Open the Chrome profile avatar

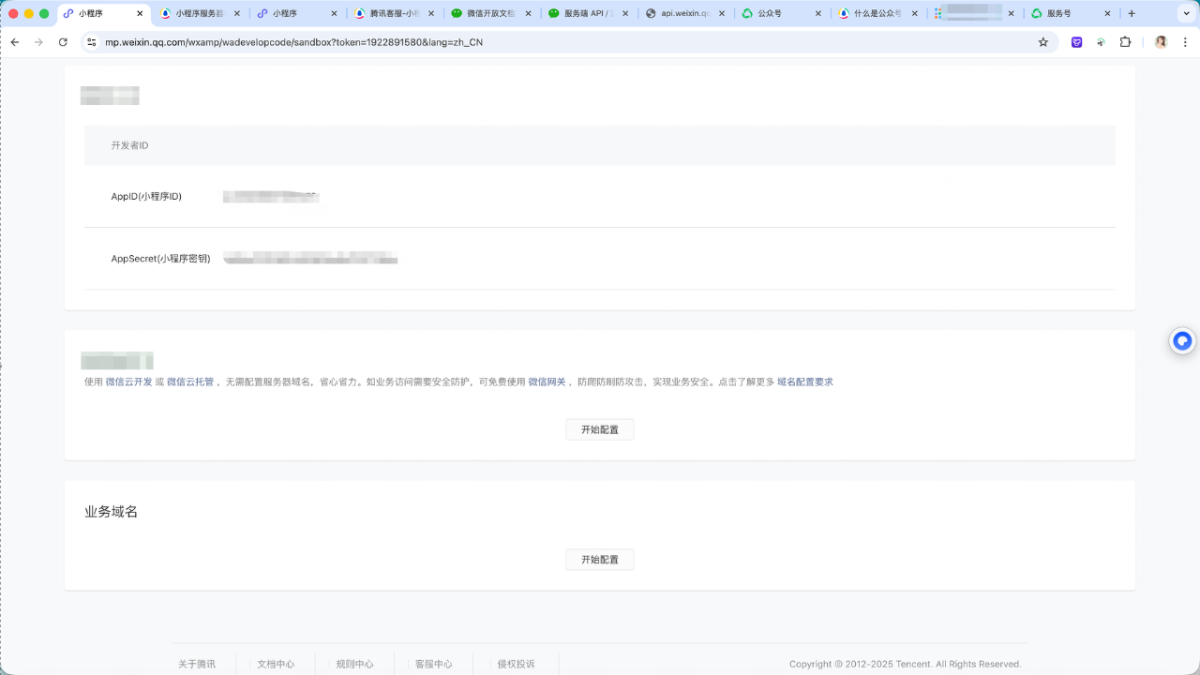coord(1161,42)
